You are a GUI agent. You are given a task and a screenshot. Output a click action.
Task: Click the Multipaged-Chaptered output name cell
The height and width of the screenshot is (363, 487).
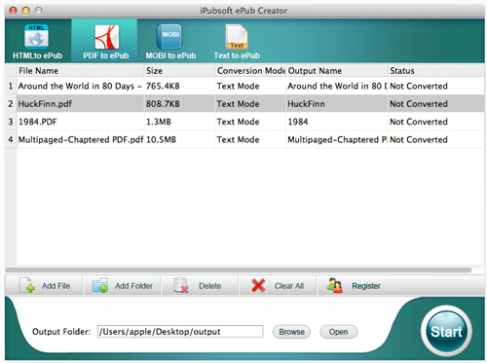pyautogui.click(x=337, y=139)
